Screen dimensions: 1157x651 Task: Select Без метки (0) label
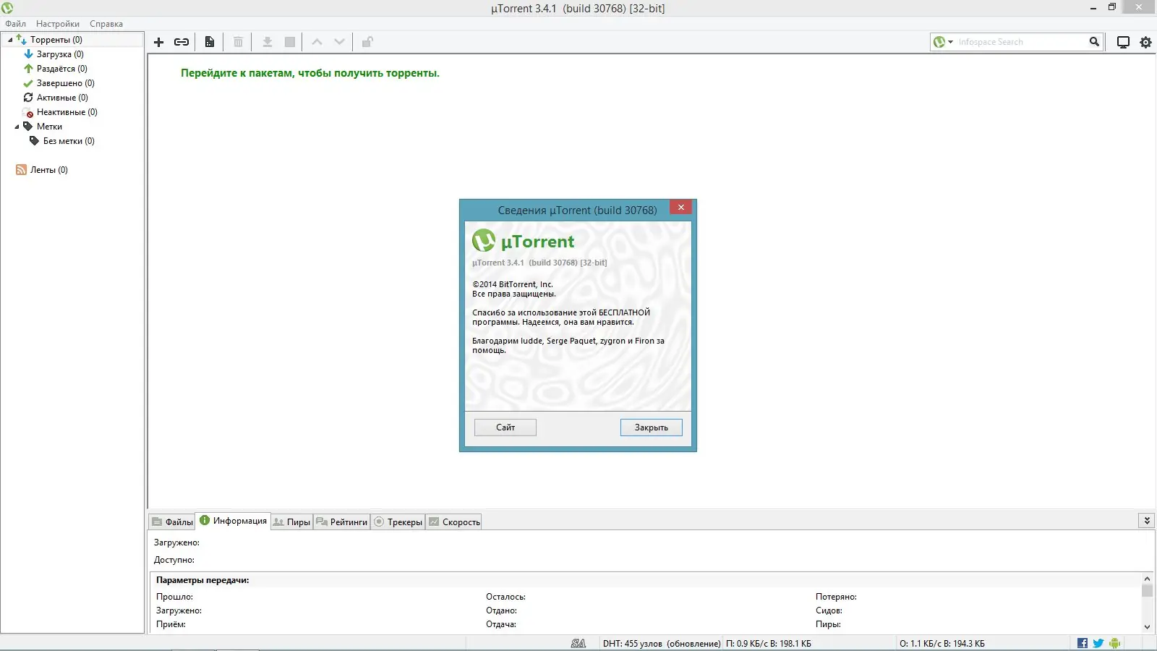(69, 141)
